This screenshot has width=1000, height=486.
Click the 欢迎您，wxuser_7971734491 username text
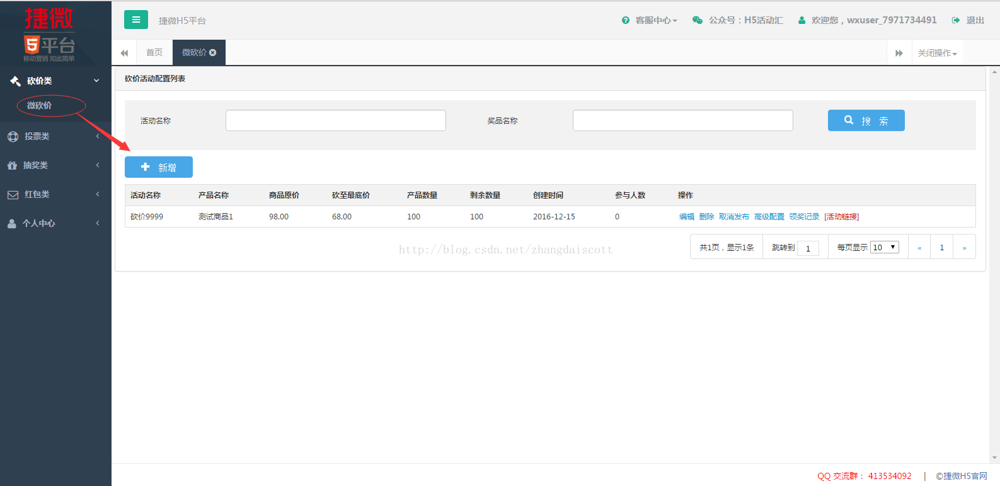874,20
